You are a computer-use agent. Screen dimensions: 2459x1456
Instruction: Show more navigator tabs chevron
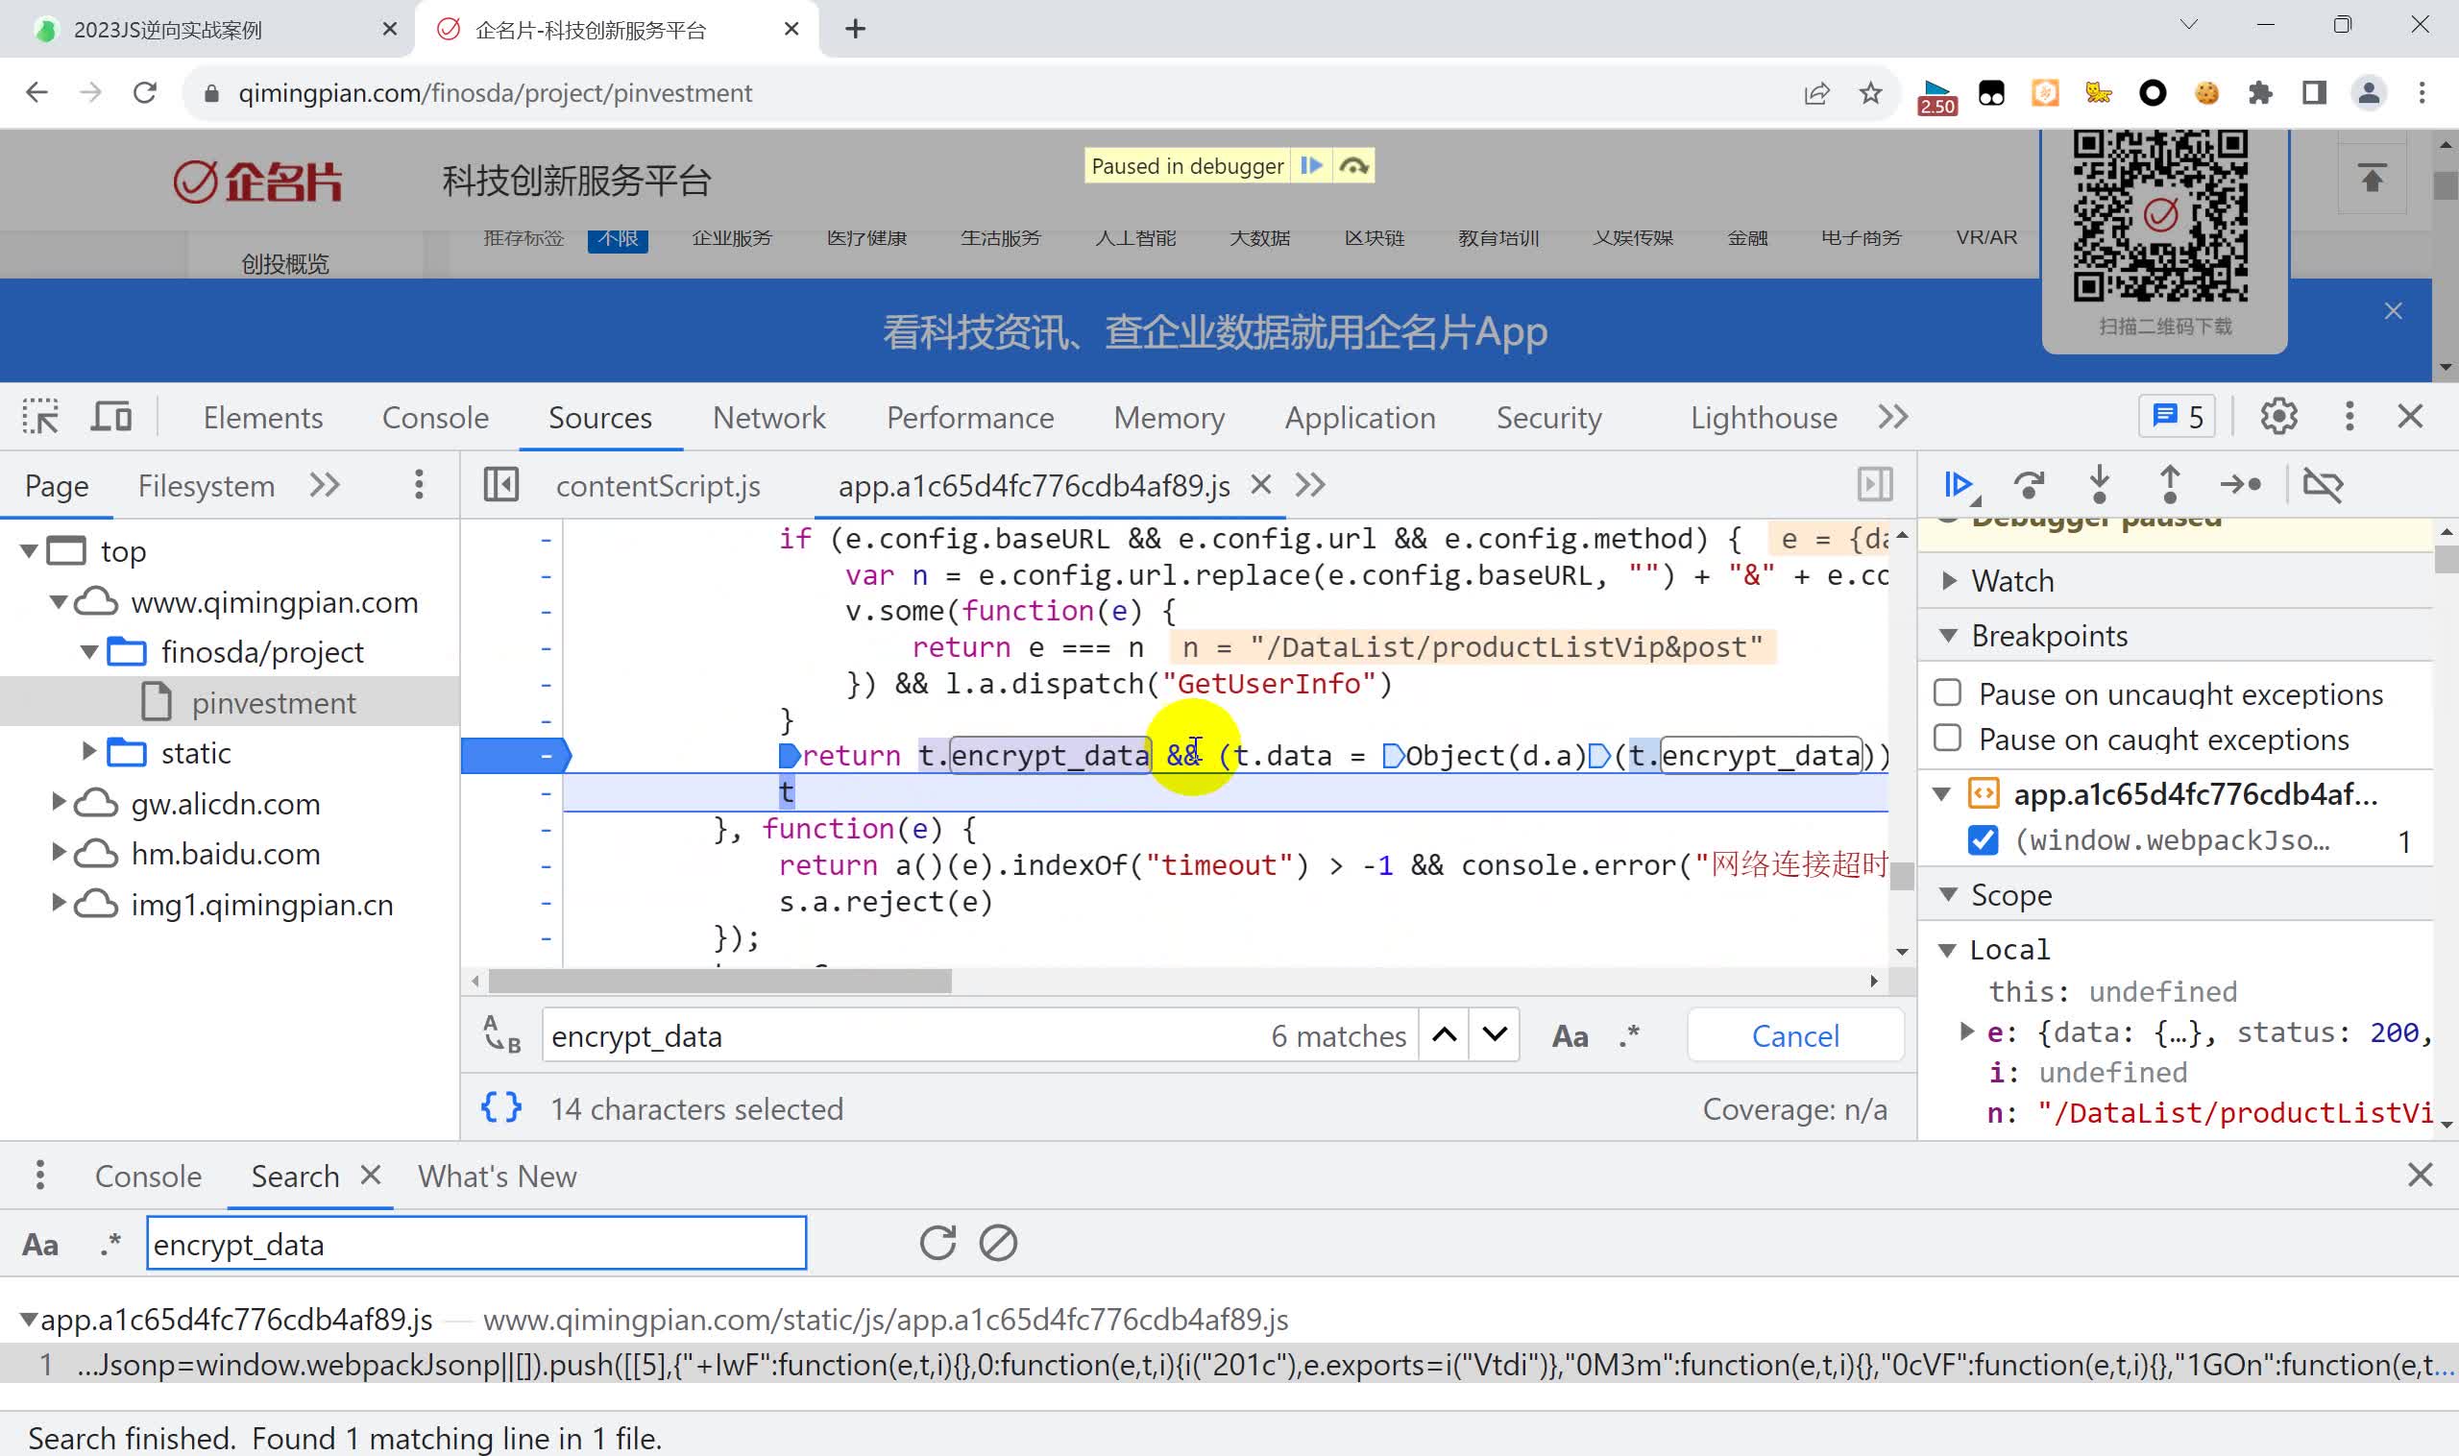tap(325, 485)
